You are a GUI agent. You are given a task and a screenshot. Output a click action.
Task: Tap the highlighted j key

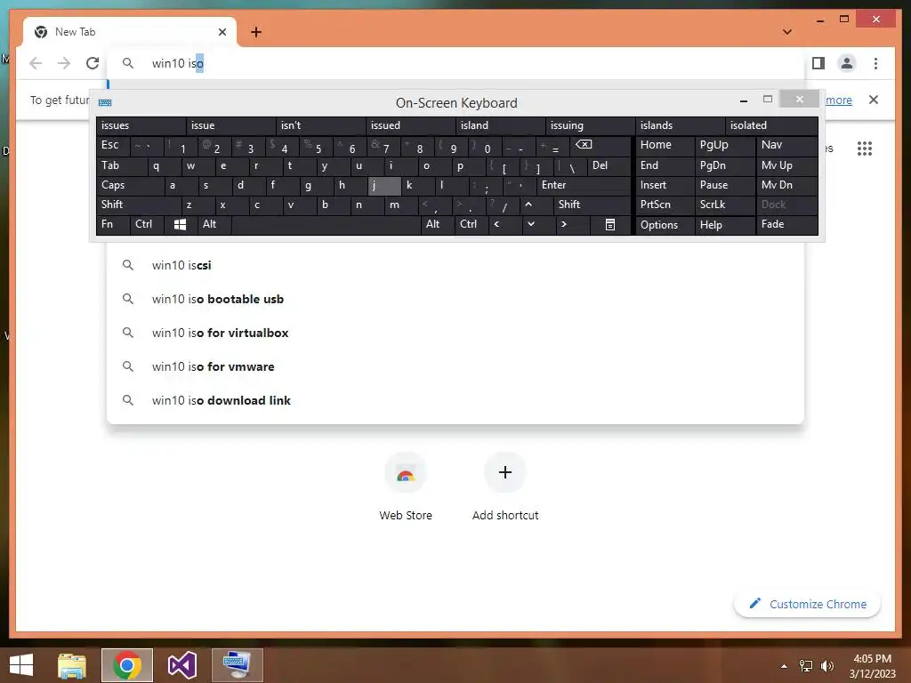[x=384, y=185]
